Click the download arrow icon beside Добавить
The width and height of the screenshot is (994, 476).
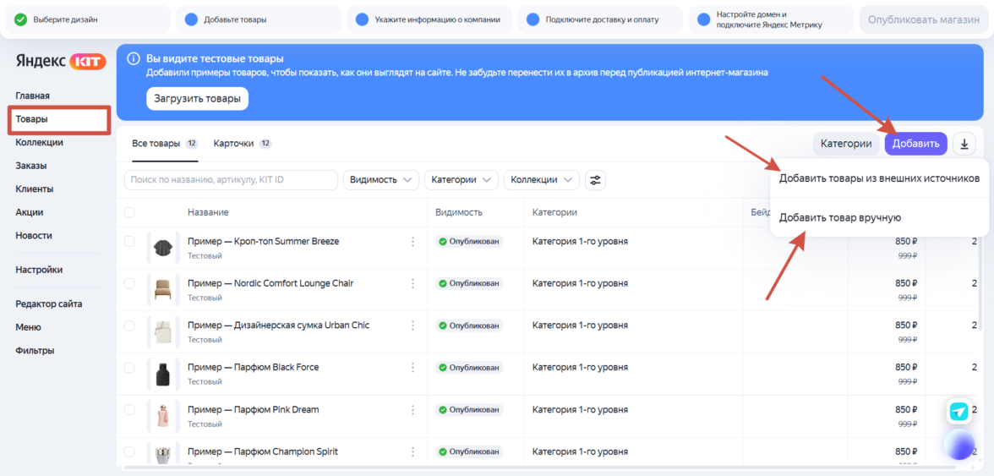point(964,144)
